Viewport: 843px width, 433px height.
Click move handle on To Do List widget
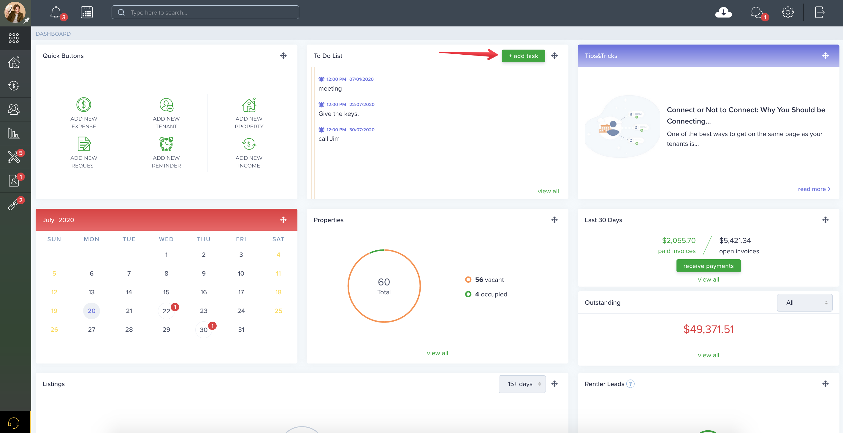click(x=554, y=56)
